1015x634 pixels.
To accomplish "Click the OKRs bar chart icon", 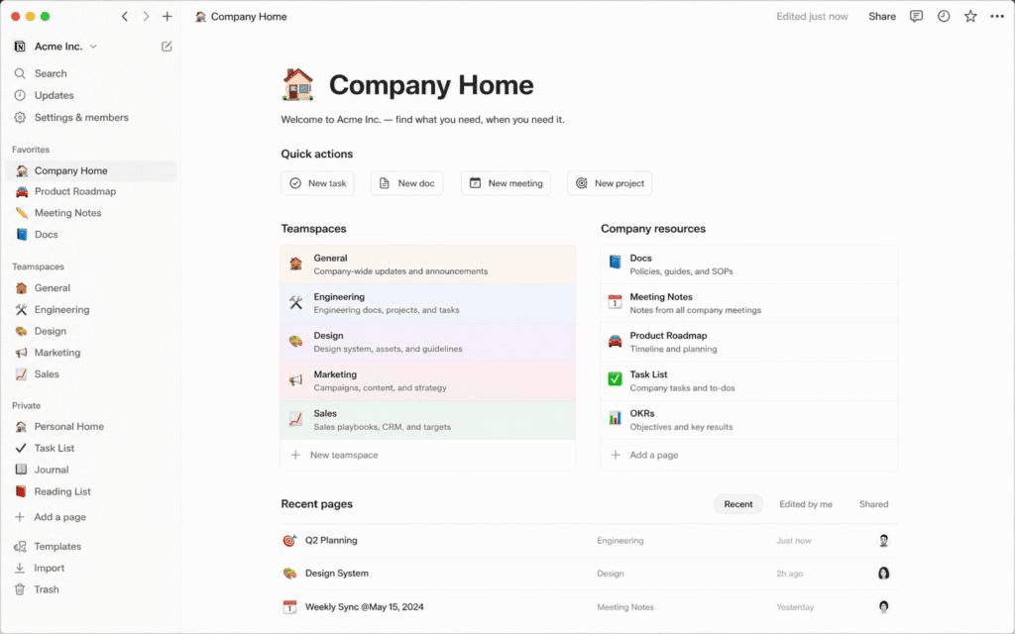I will point(615,418).
